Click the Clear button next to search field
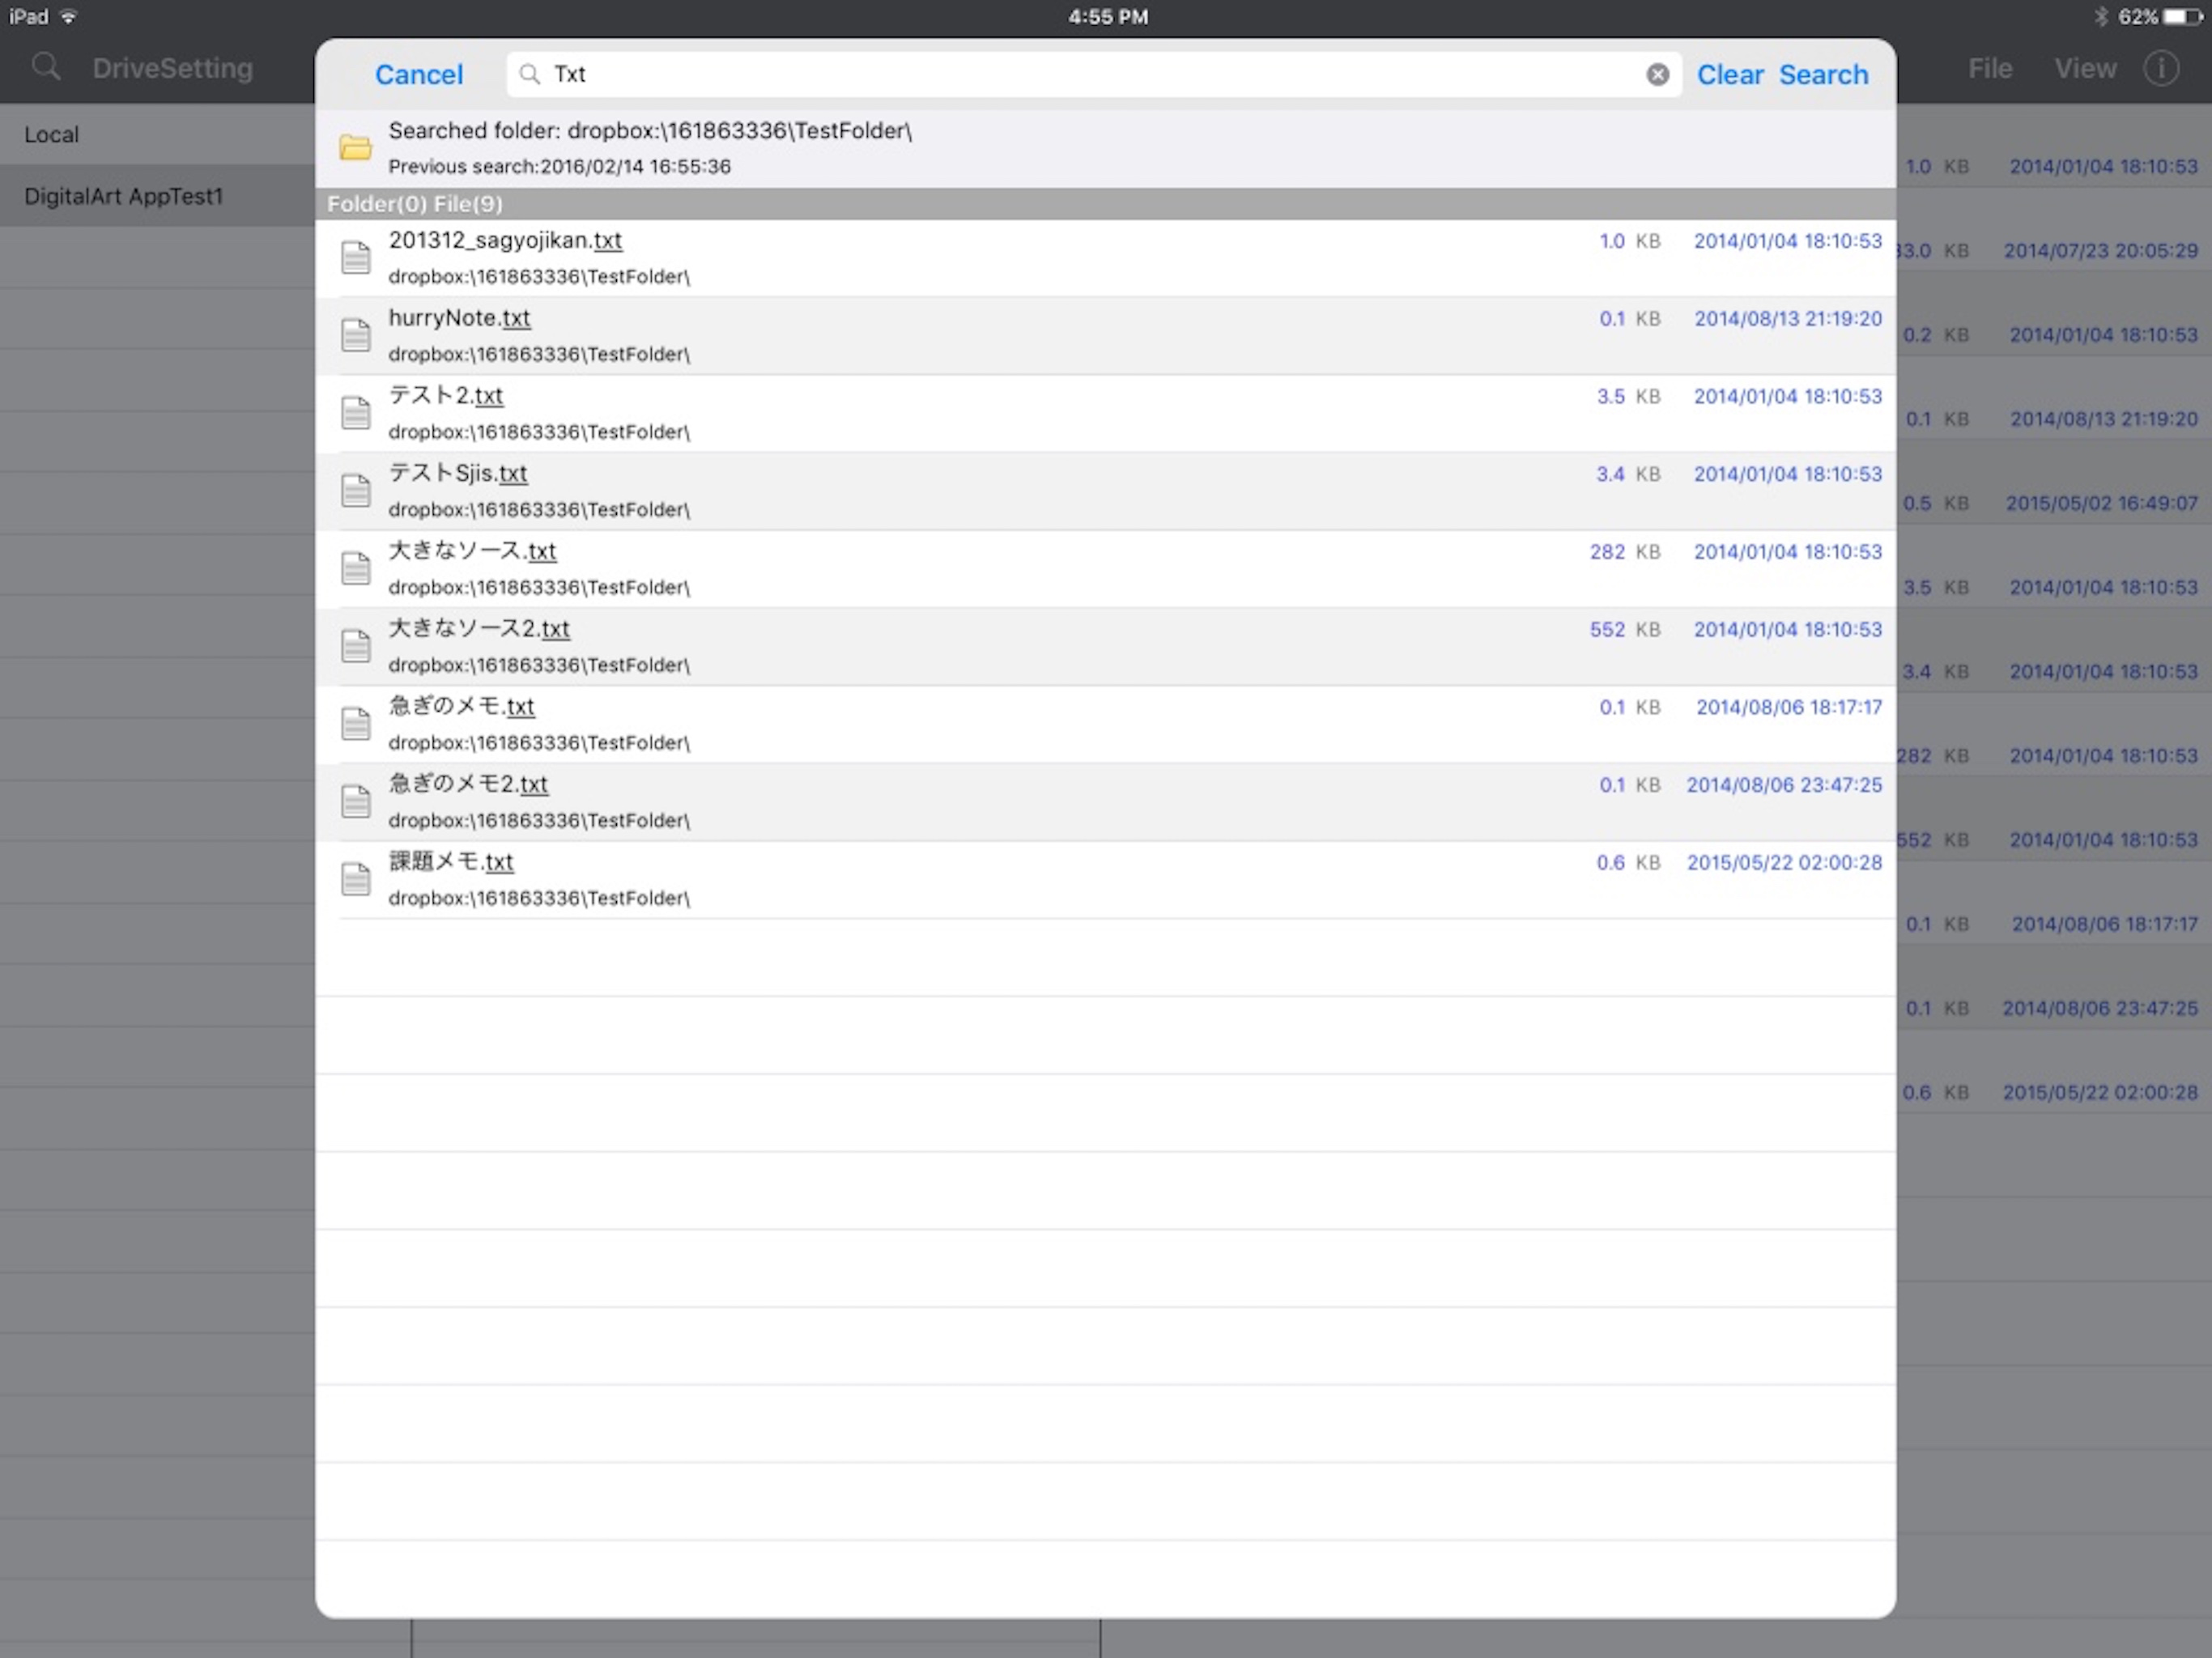This screenshot has height=1658, width=2212. pos(1730,74)
